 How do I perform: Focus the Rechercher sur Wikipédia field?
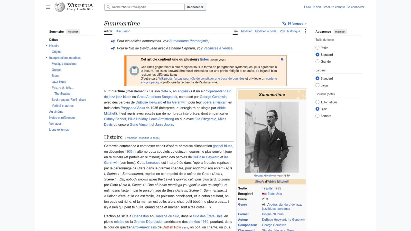pyautogui.click(x=144, y=7)
